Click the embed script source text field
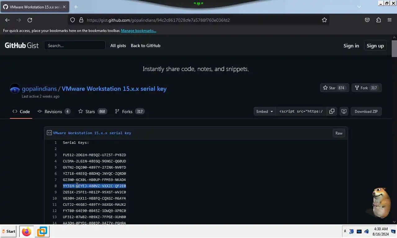 pyautogui.click(x=301, y=111)
